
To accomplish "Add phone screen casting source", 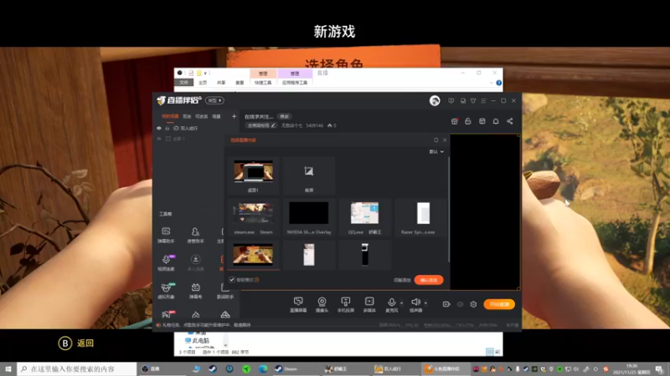I will click(x=346, y=305).
